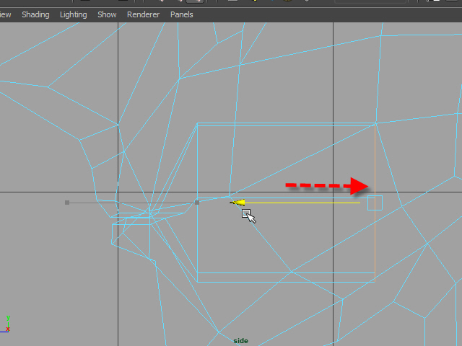The width and height of the screenshot is (462, 346).
Task: Click the cyan square manipulator center handle
Action: (375, 203)
